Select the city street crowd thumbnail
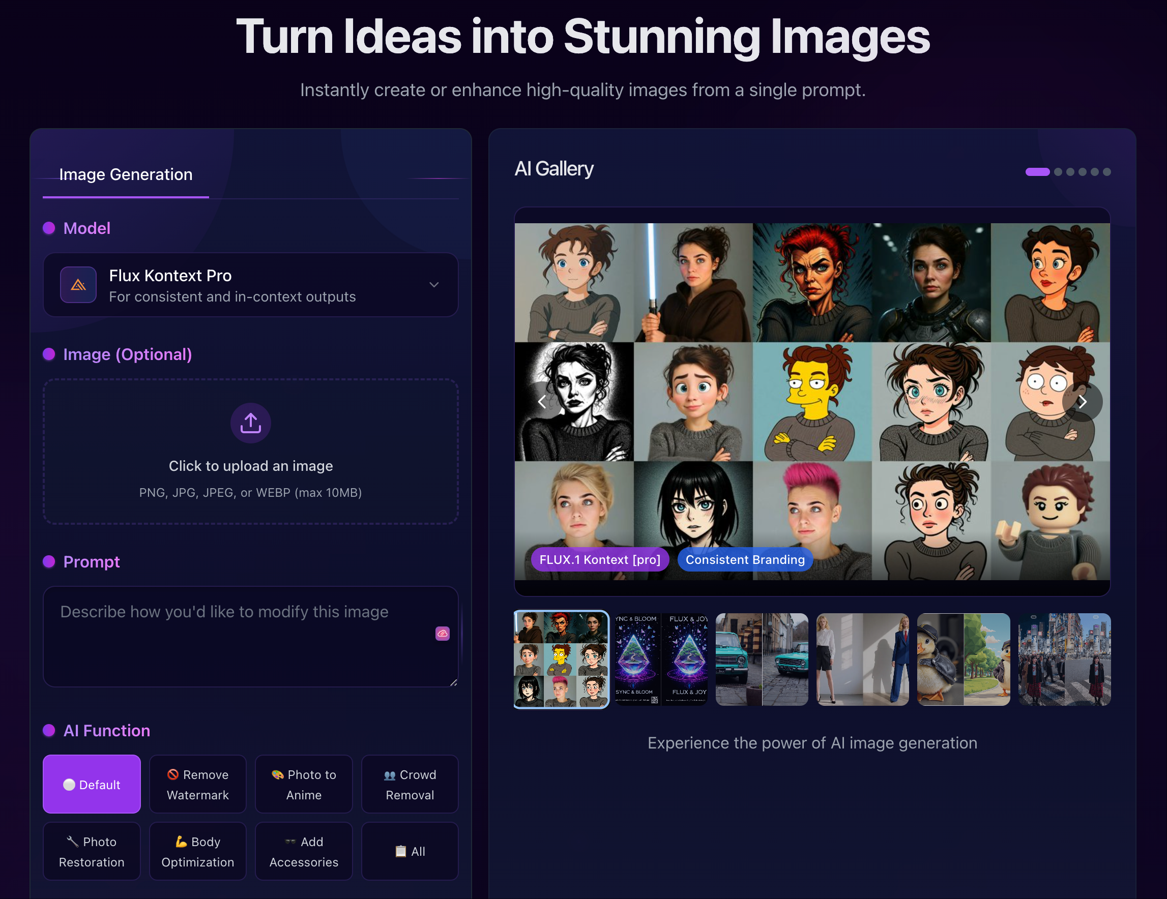Image resolution: width=1167 pixels, height=899 pixels. pyautogui.click(x=1064, y=659)
